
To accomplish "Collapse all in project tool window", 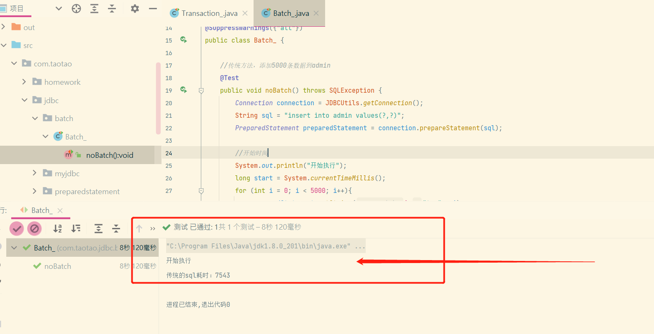I will tap(112, 8).
